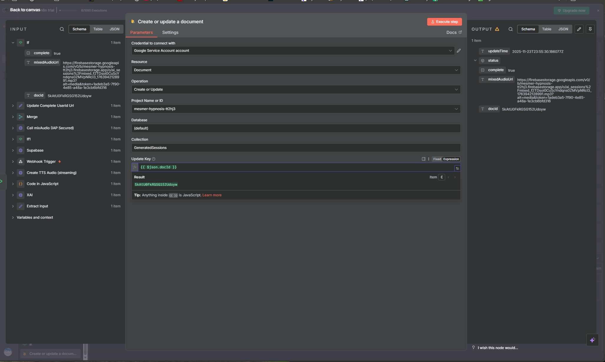Switch Update Key to Fixed mode

[x=437, y=159]
